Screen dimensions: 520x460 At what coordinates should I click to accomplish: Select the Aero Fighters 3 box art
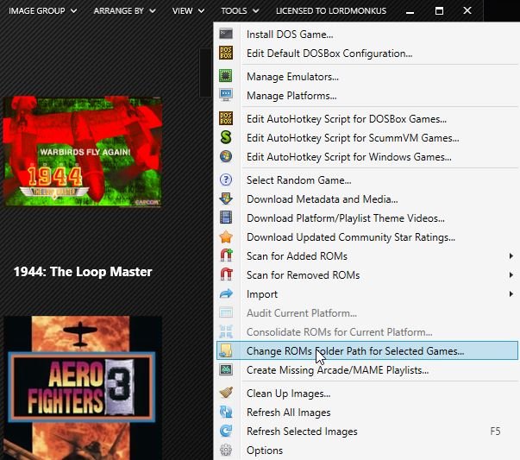coord(83,388)
